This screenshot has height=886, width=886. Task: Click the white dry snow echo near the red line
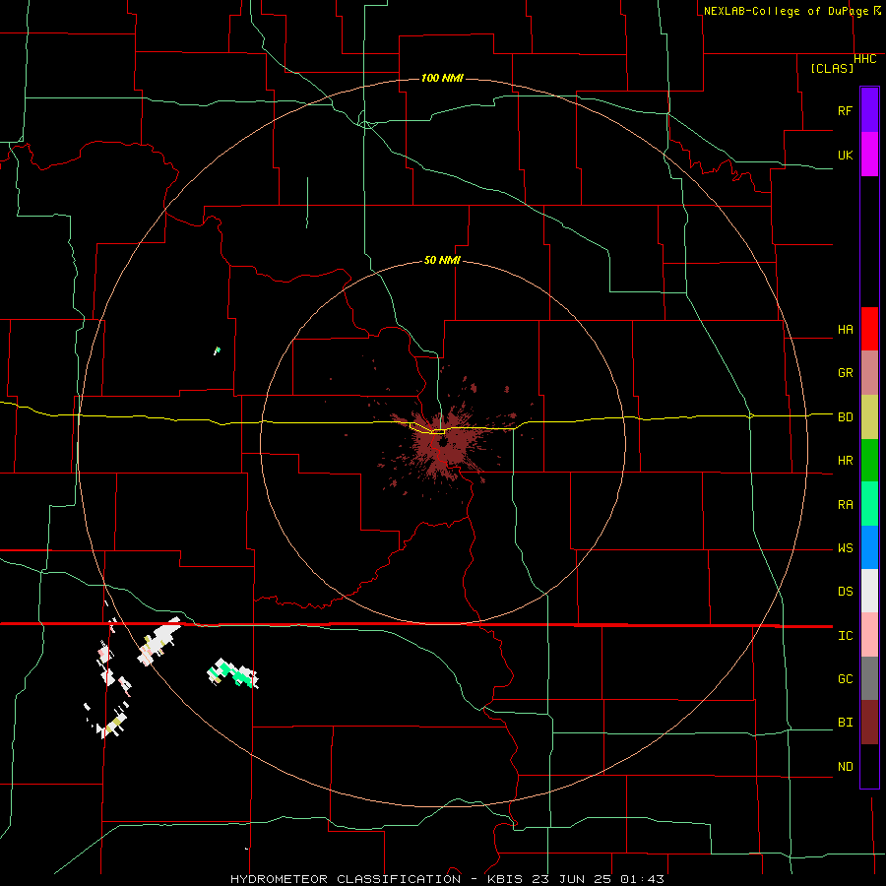pyautogui.click(x=159, y=641)
